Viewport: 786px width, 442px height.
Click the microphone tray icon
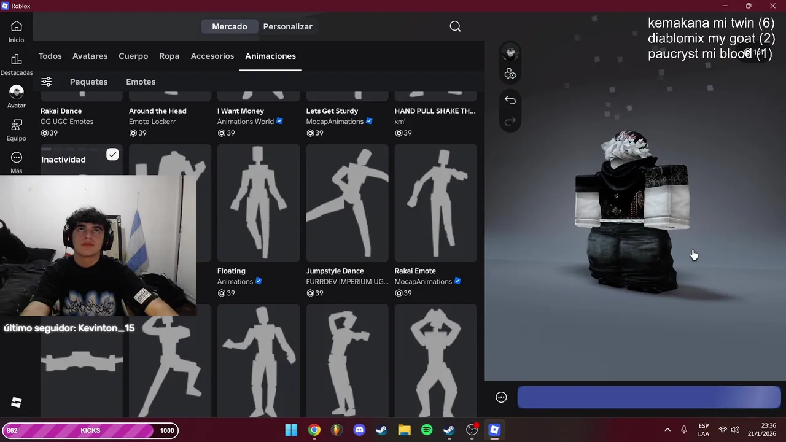684,430
